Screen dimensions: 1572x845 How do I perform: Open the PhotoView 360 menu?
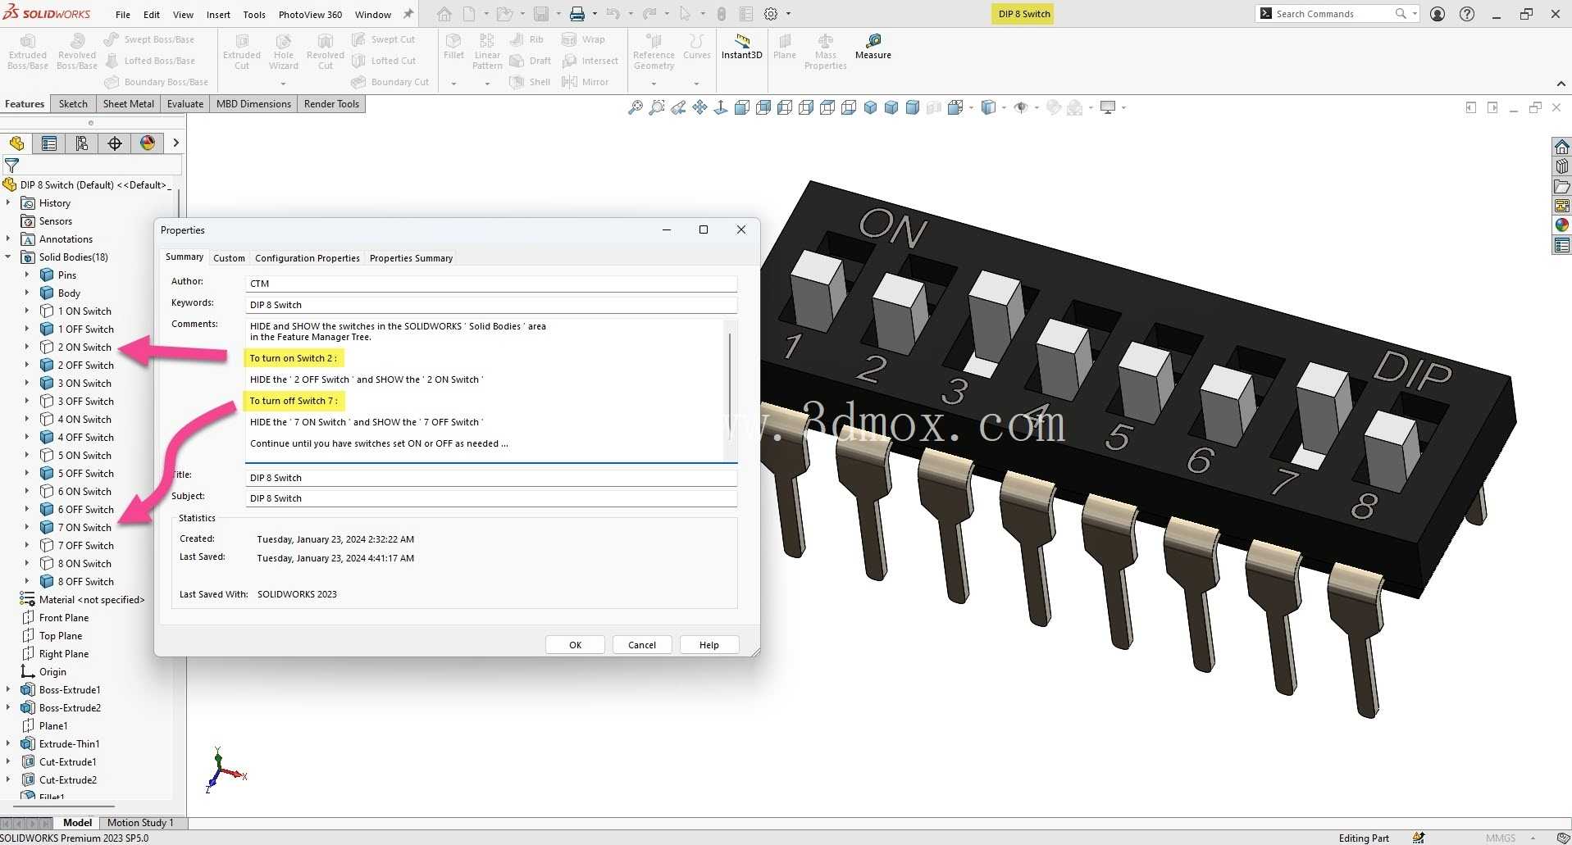click(310, 15)
